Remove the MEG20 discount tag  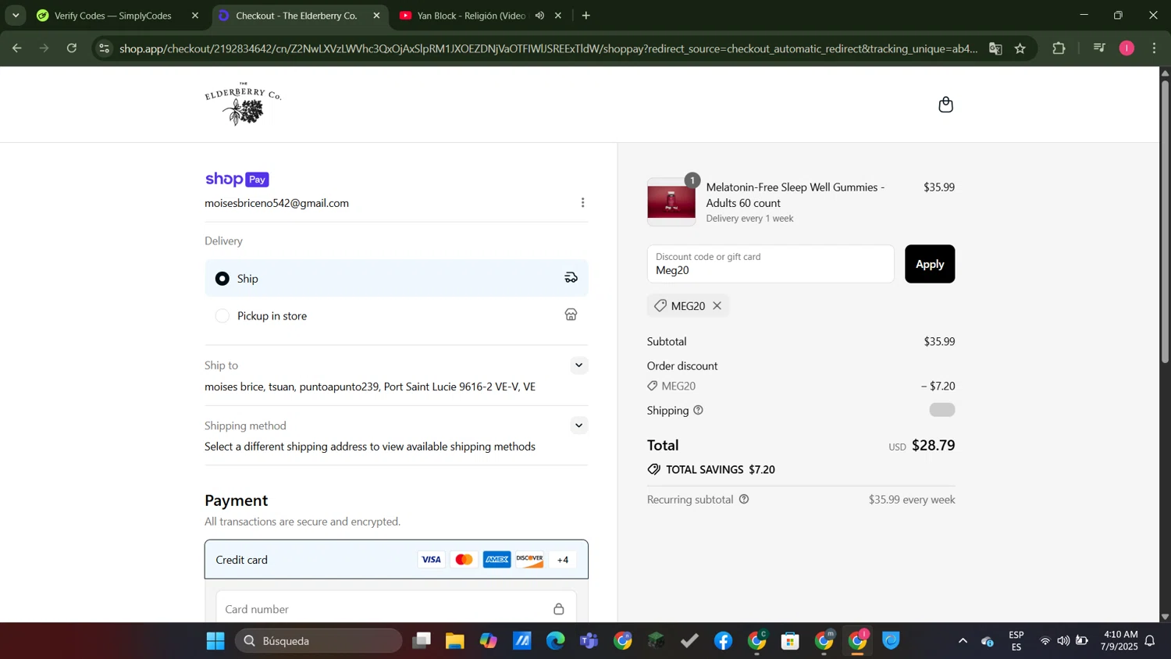(x=717, y=306)
